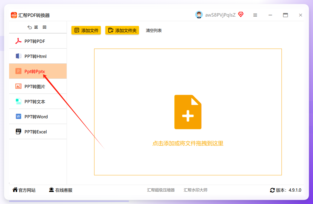Click the PPT转Html document icon

[x=18, y=56]
